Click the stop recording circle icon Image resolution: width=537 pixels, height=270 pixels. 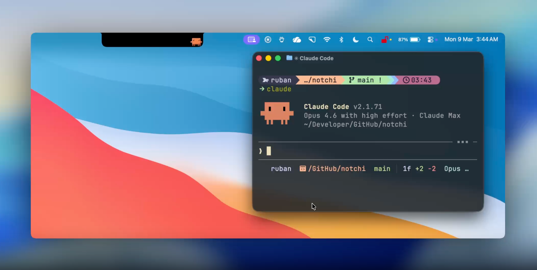point(268,40)
